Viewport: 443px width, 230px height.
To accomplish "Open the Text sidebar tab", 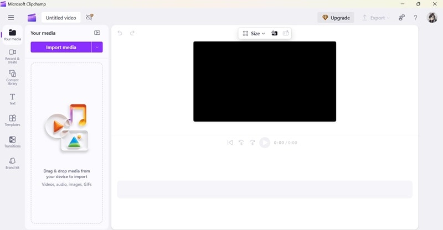I will point(12,99).
